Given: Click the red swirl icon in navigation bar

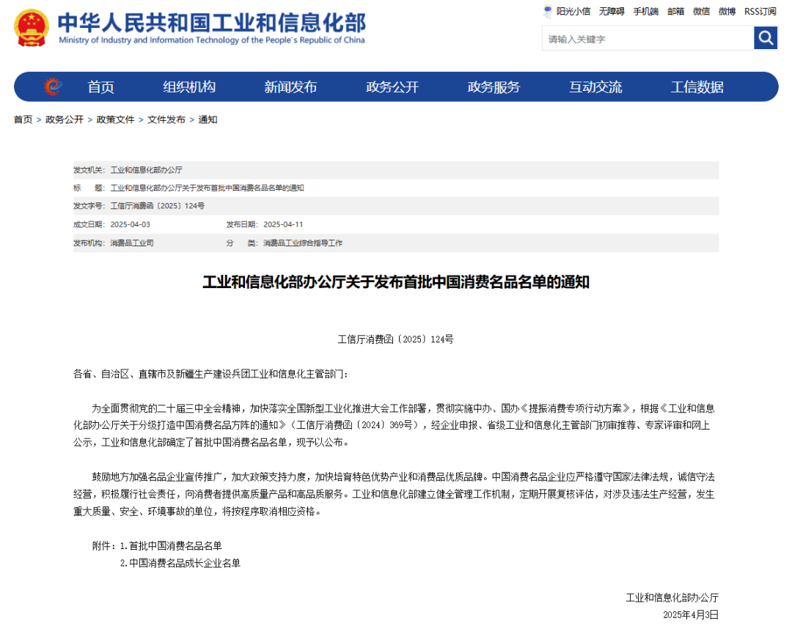Looking at the screenshot, I should point(52,86).
